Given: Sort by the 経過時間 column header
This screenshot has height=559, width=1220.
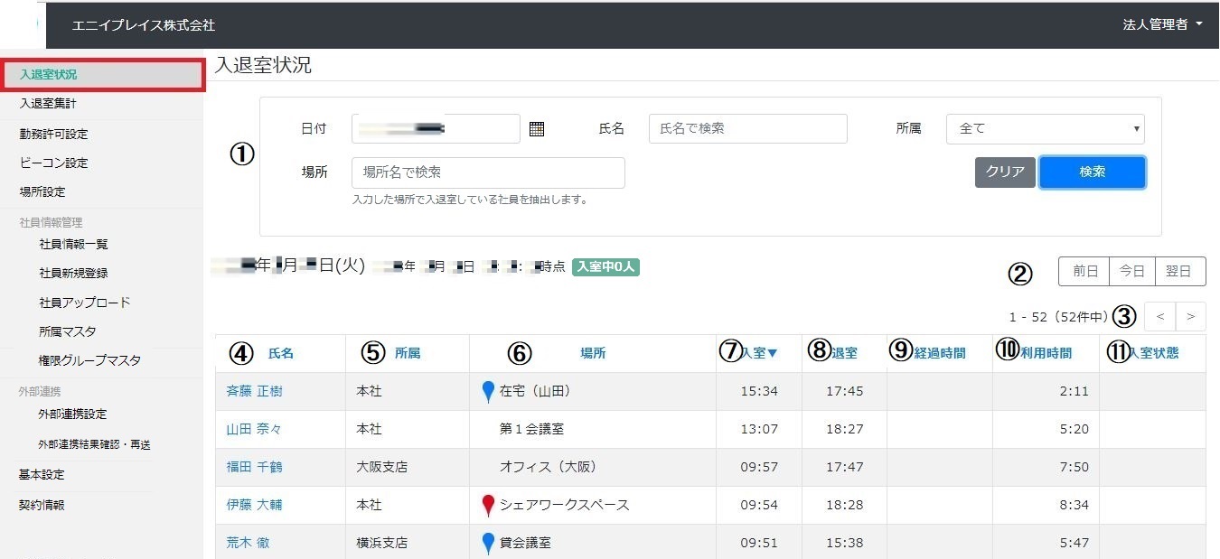Looking at the screenshot, I should pos(940,354).
